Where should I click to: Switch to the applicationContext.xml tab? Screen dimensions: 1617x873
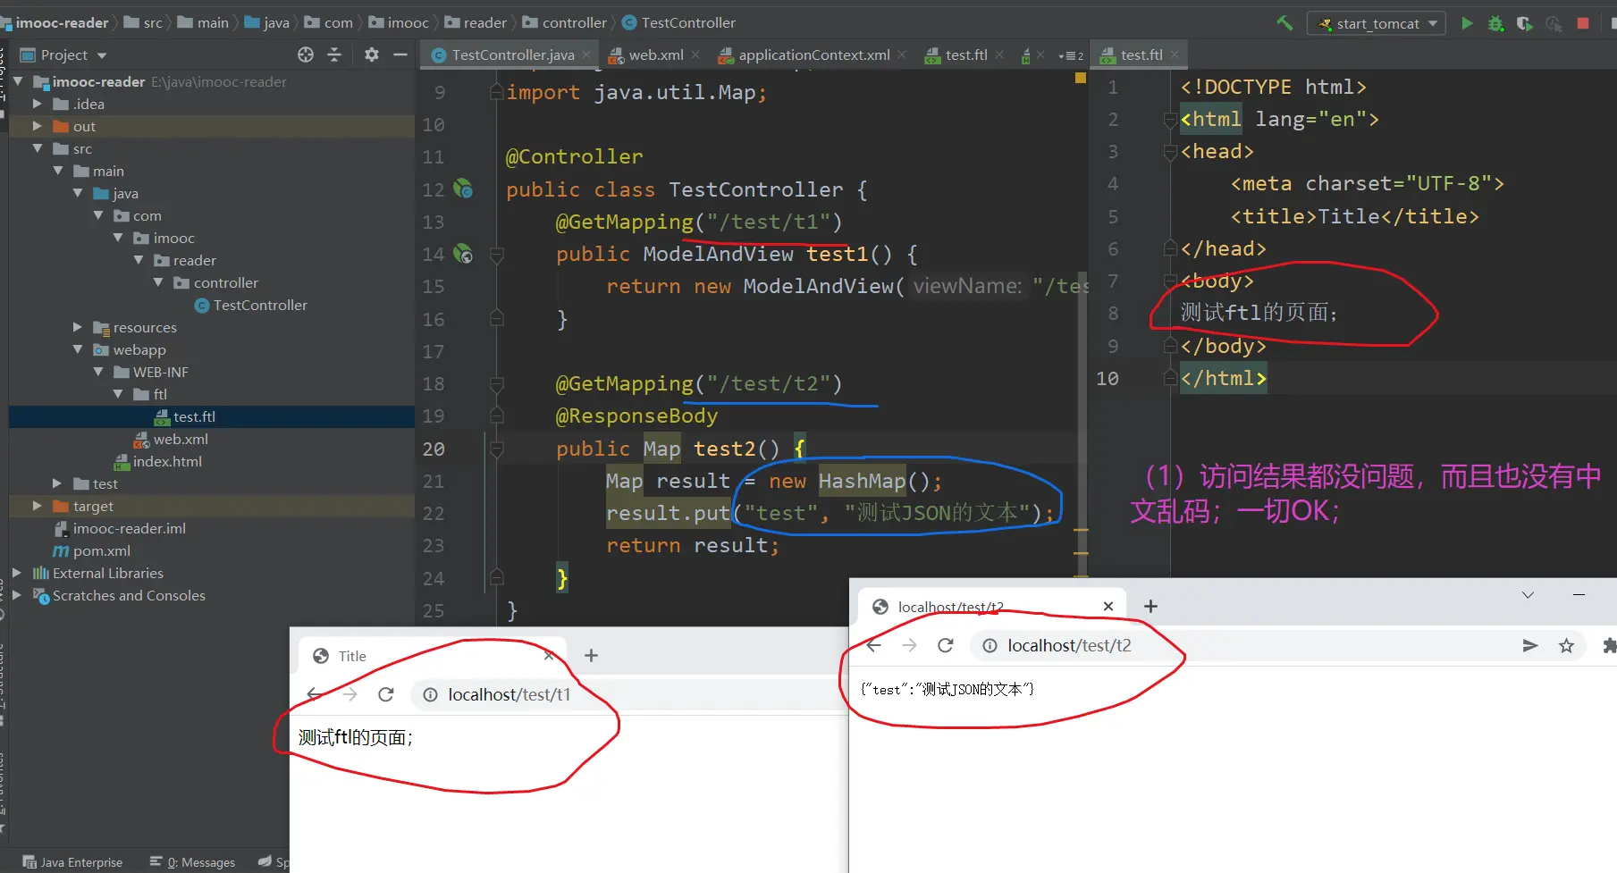(x=813, y=55)
